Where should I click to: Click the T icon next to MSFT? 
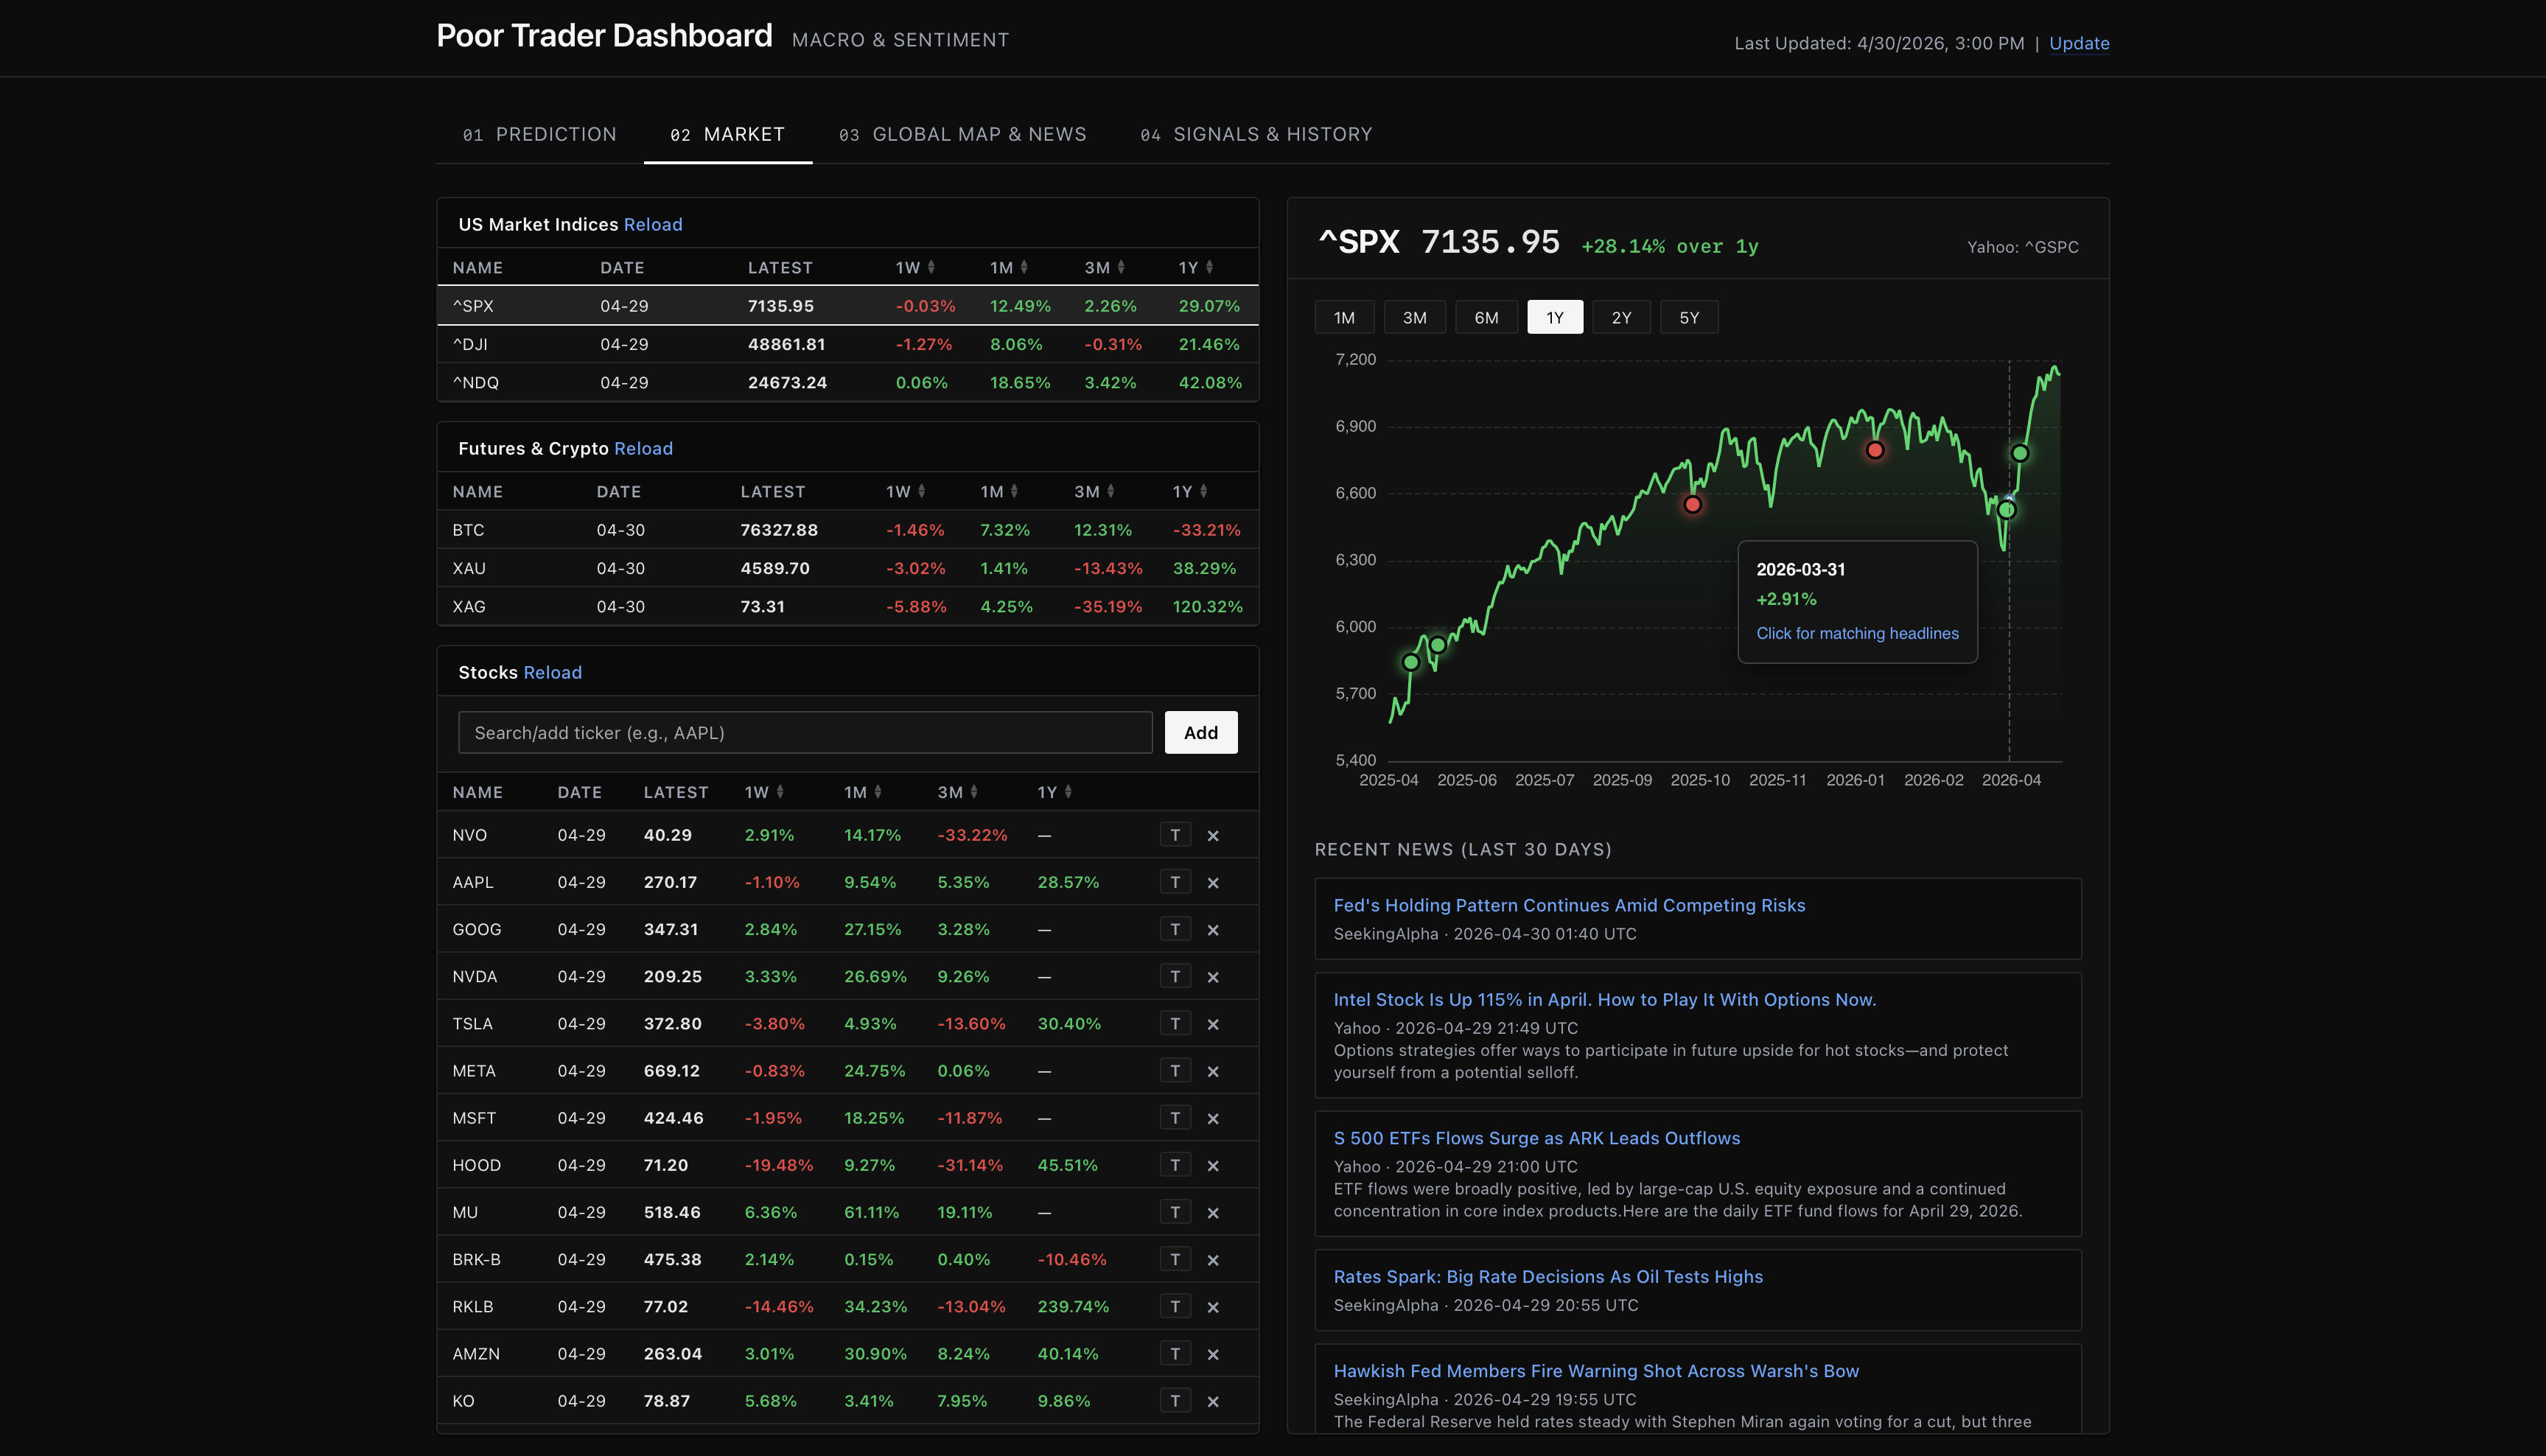tap(1175, 1117)
